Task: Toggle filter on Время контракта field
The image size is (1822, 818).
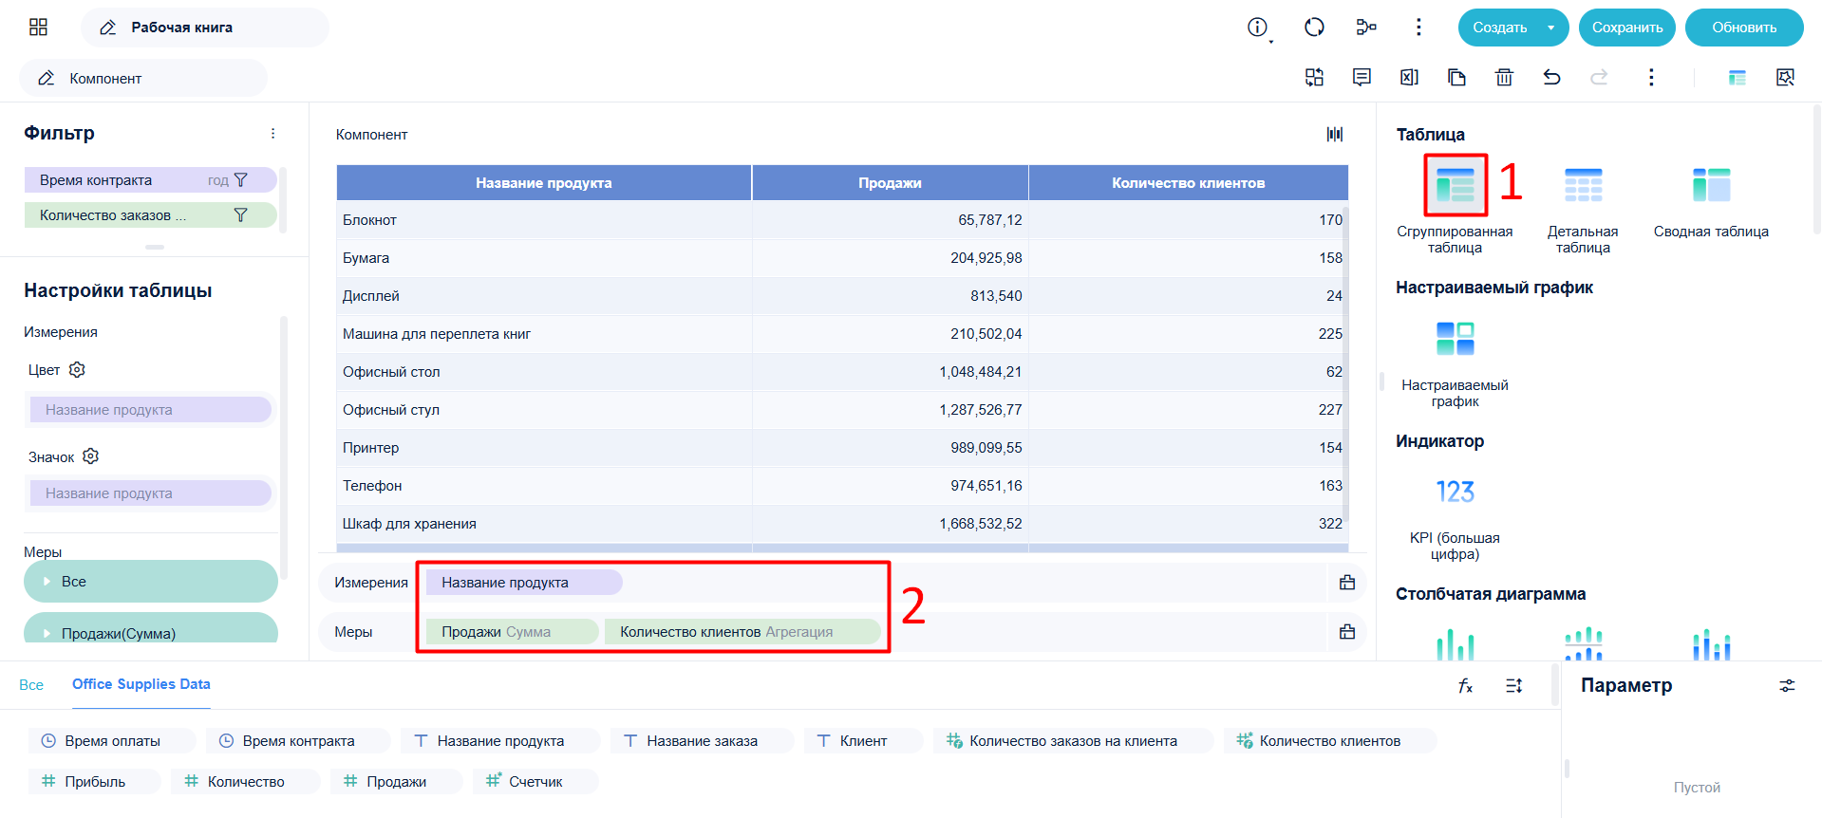Action: coord(241,180)
